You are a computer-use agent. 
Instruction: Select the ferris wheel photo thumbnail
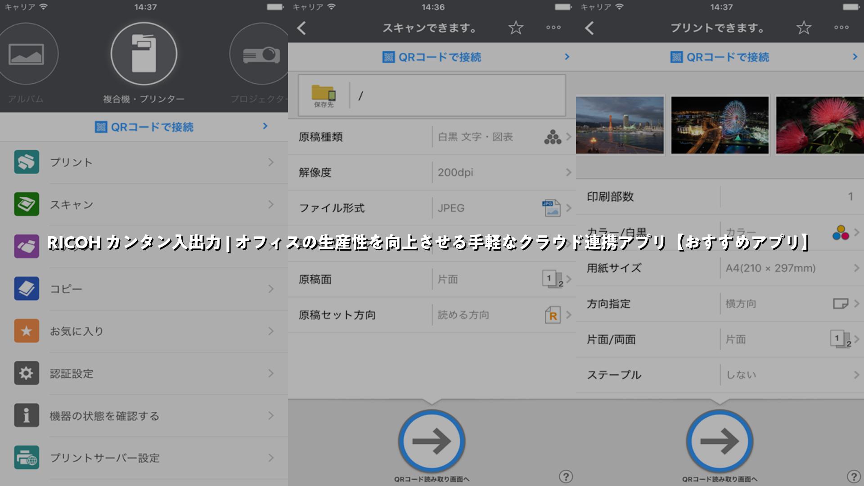tap(720, 125)
